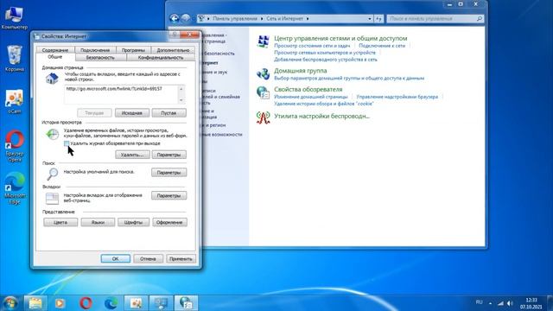Click the tabs section window icon
553x311 pixels.
(52, 198)
